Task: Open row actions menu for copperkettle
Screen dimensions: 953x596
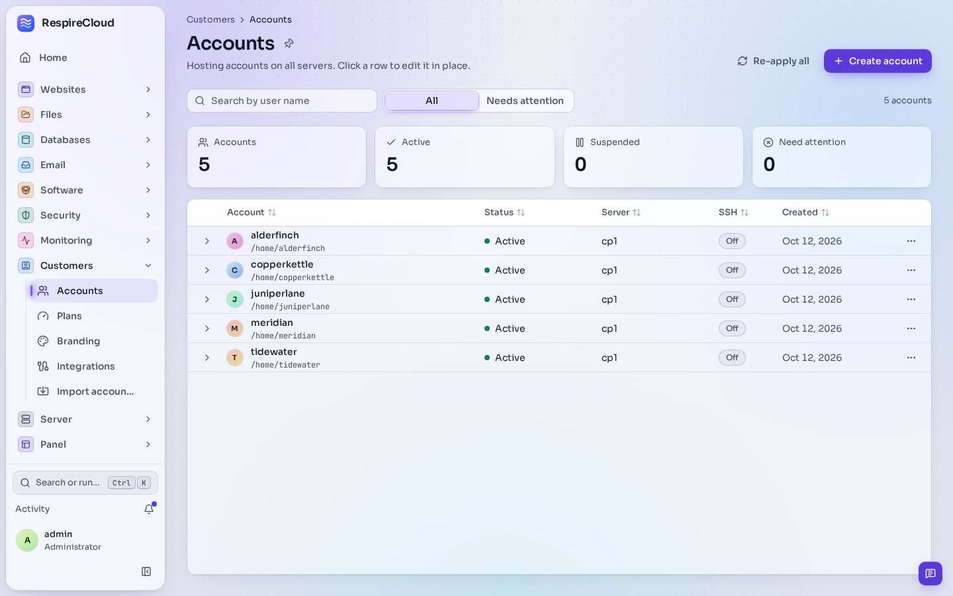Action: 911,270
